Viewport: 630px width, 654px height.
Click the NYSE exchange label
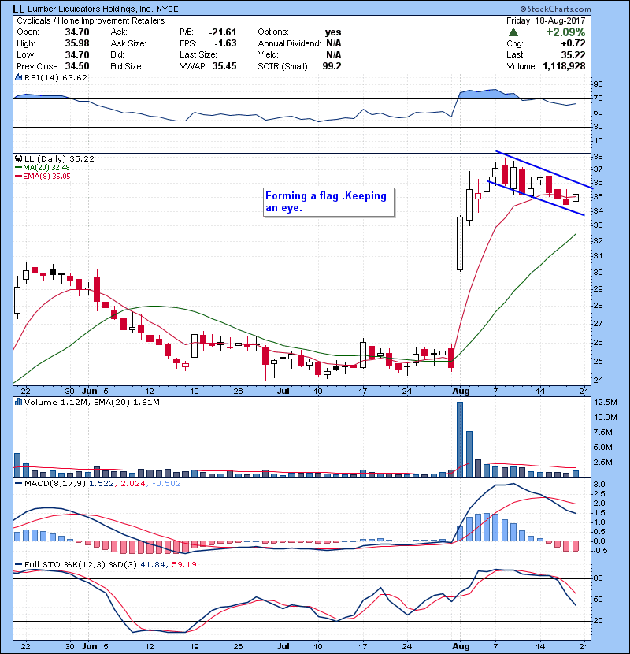click(x=167, y=9)
